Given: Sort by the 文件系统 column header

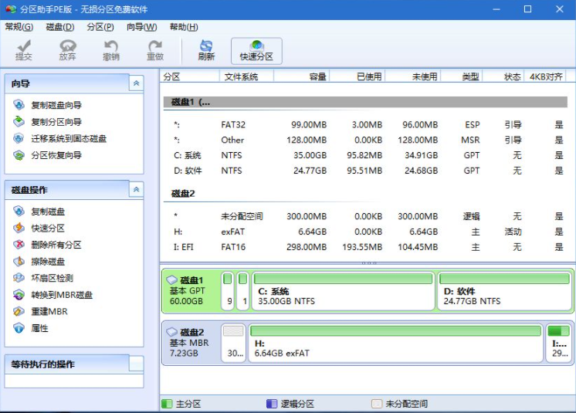Looking at the screenshot, I should (242, 76).
